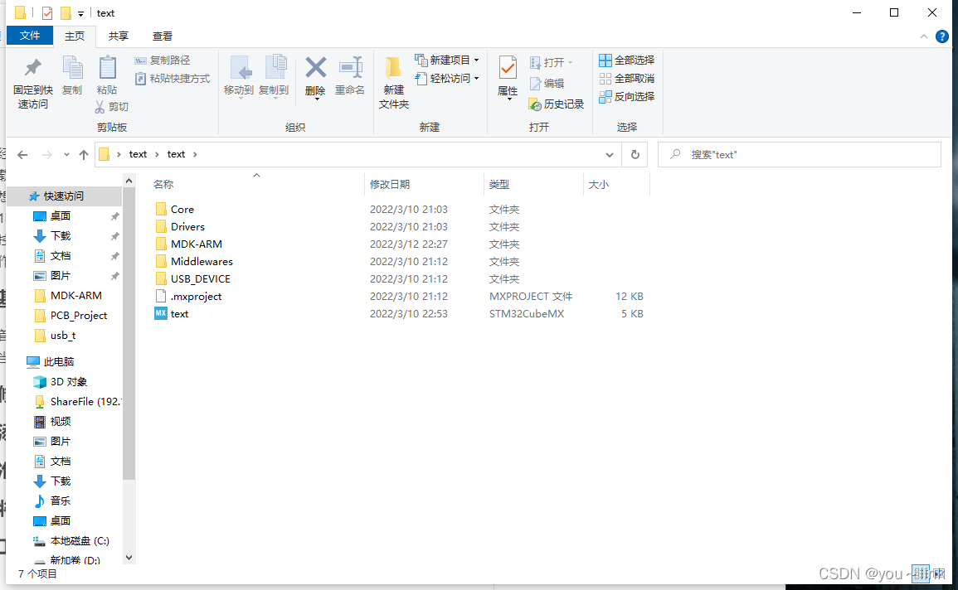958x590 pixels.
Task: Click Copy path (复制路径)
Action: click(x=163, y=60)
